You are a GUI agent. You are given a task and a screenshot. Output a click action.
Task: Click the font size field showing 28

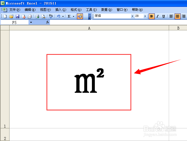click(139, 16)
